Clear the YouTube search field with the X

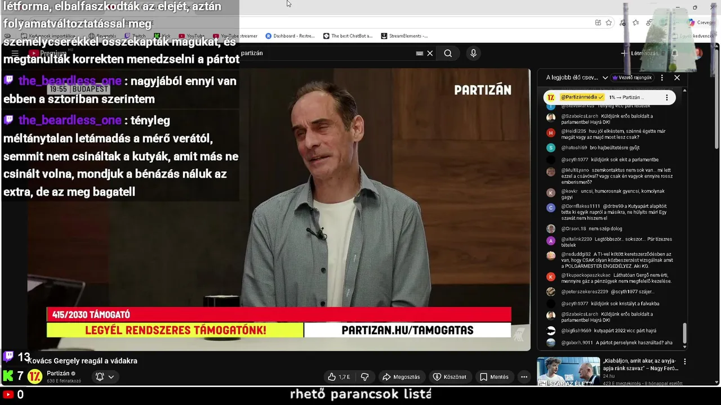[430, 53]
